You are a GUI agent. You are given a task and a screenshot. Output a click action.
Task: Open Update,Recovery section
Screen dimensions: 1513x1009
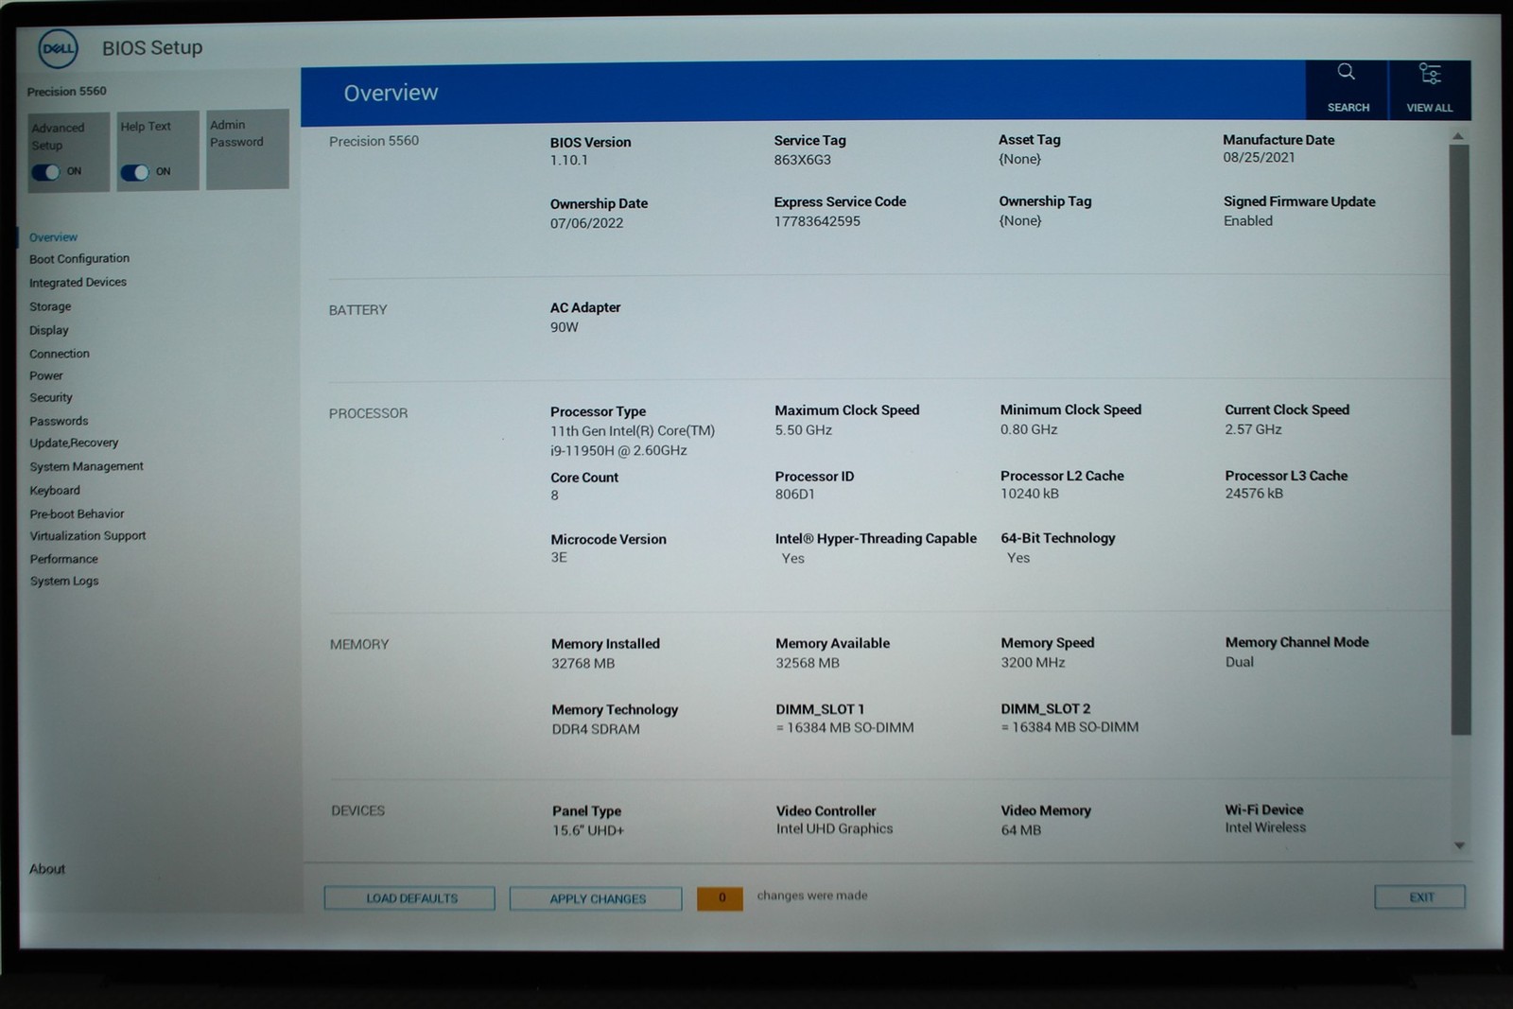point(74,443)
